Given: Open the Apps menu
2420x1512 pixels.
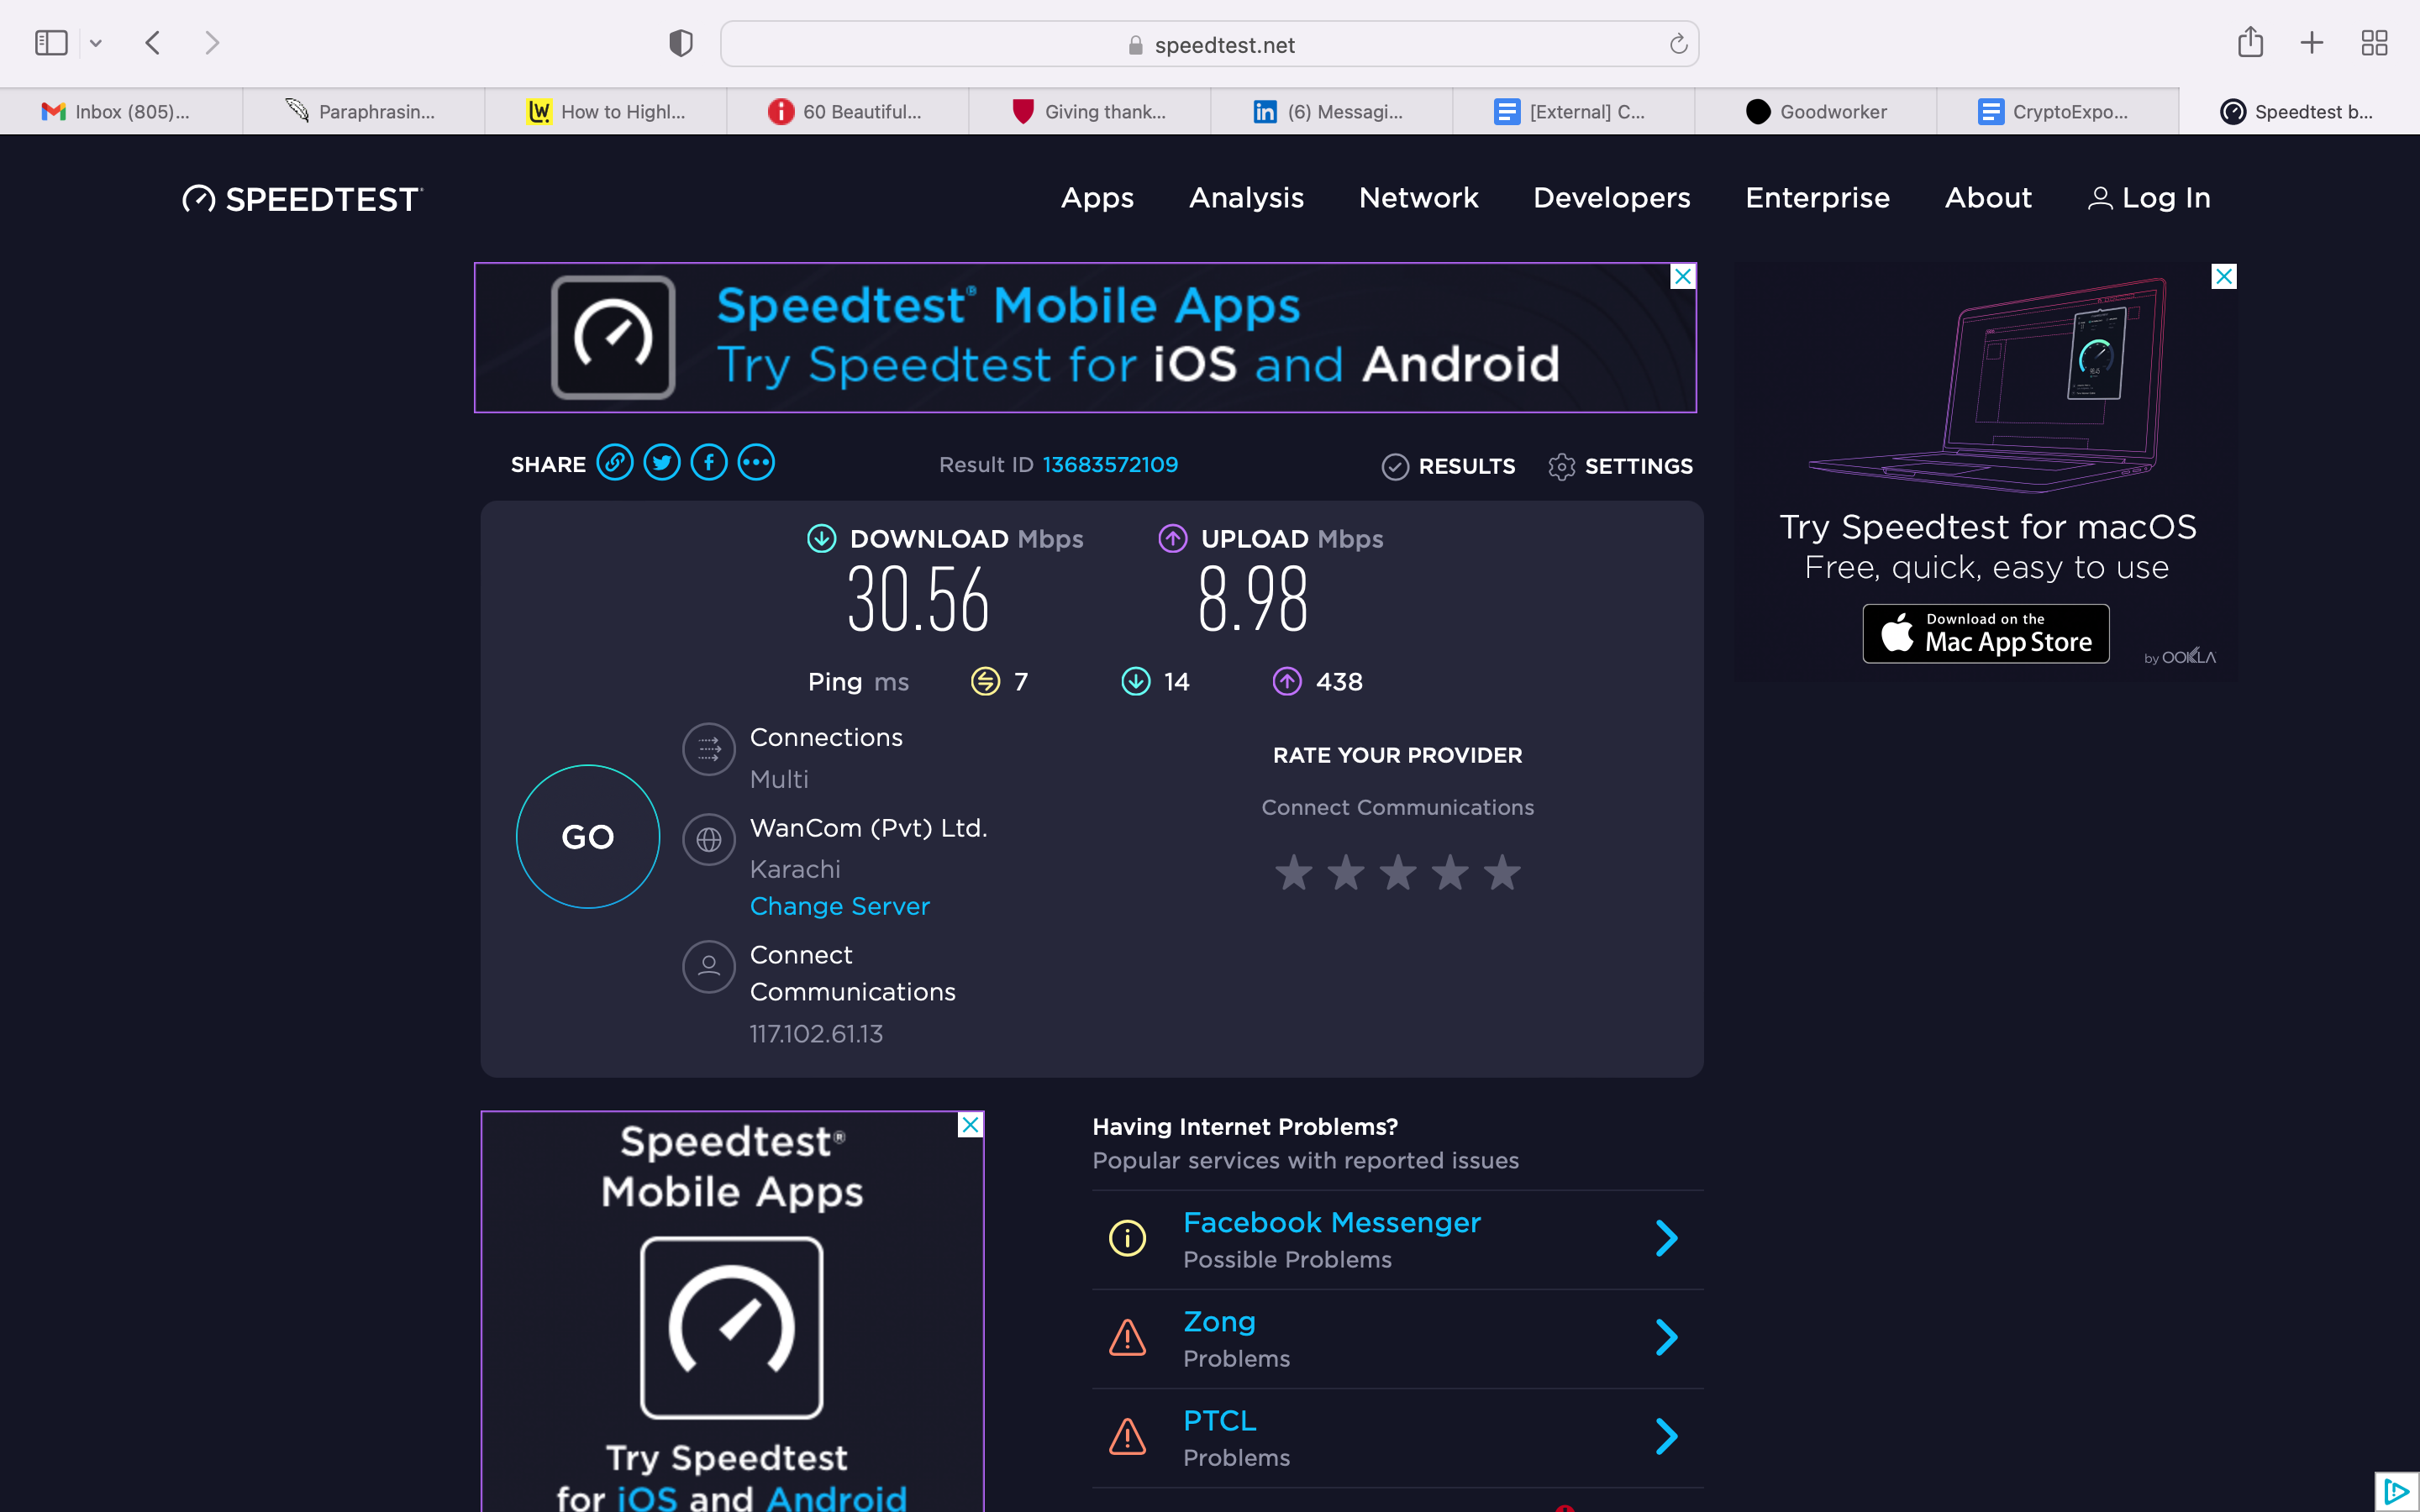Looking at the screenshot, I should pos(1097,198).
